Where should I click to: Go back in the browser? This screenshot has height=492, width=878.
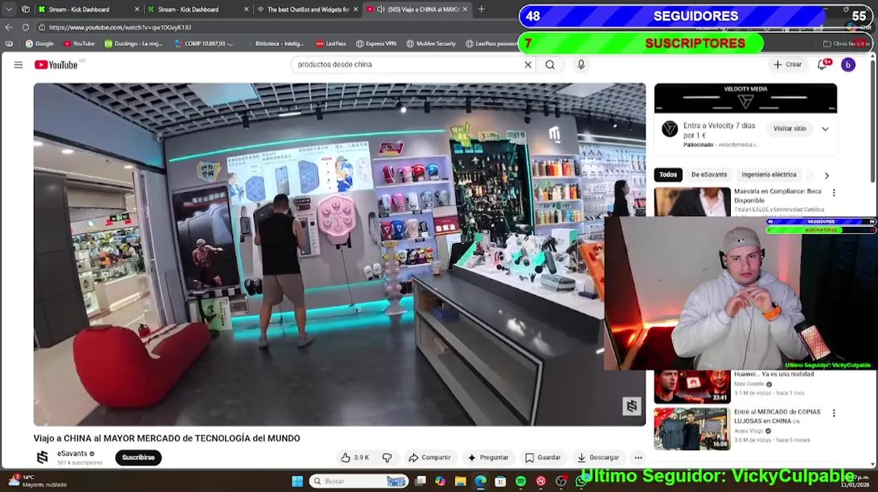click(x=8, y=27)
